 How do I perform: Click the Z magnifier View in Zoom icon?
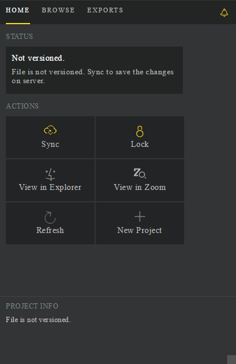[x=140, y=173]
